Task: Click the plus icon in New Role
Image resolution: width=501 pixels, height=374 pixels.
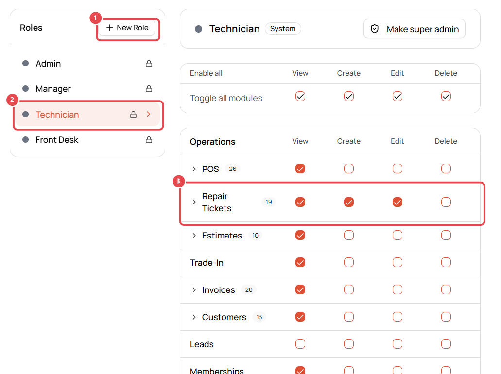Action: [110, 28]
